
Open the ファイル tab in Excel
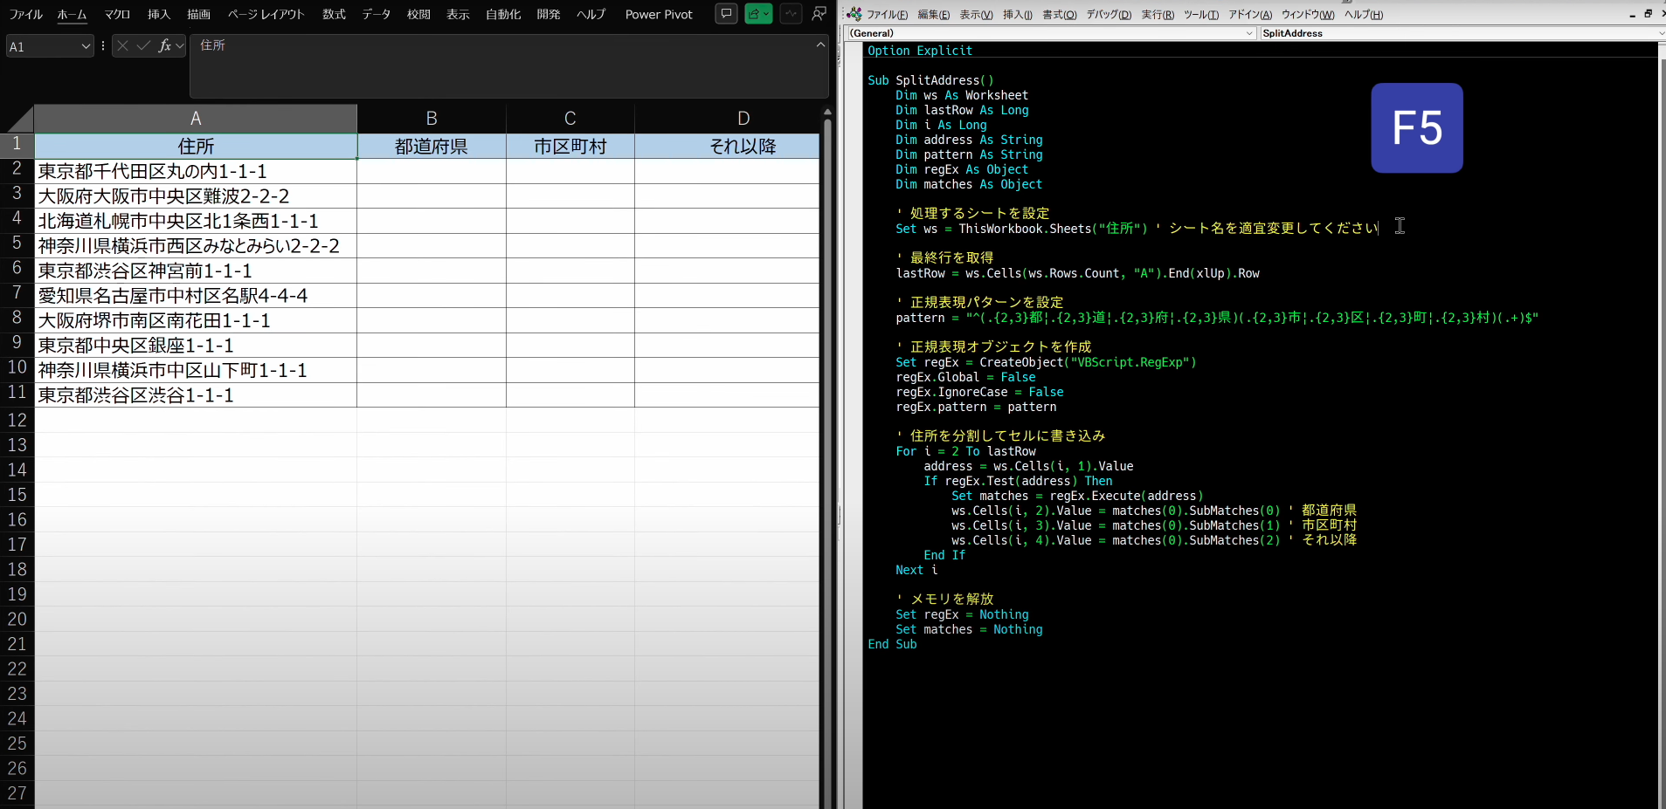(x=25, y=14)
